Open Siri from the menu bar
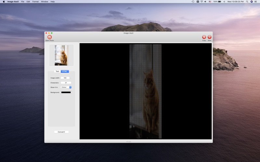Screen dimensions: 260x162 pos(252,2)
